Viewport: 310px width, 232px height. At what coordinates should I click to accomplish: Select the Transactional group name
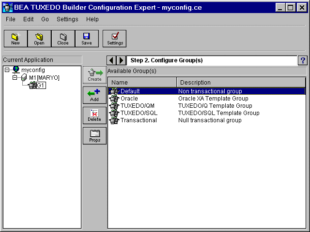(139, 120)
